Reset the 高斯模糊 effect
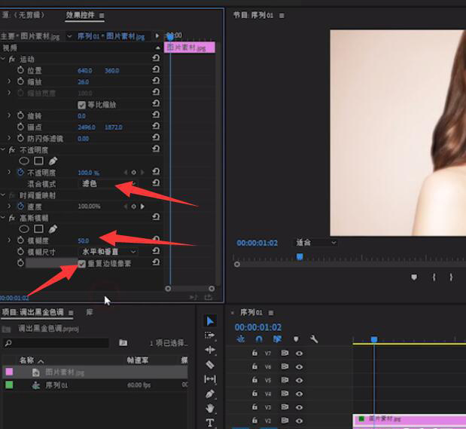466x429 pixels. point(156,216)
